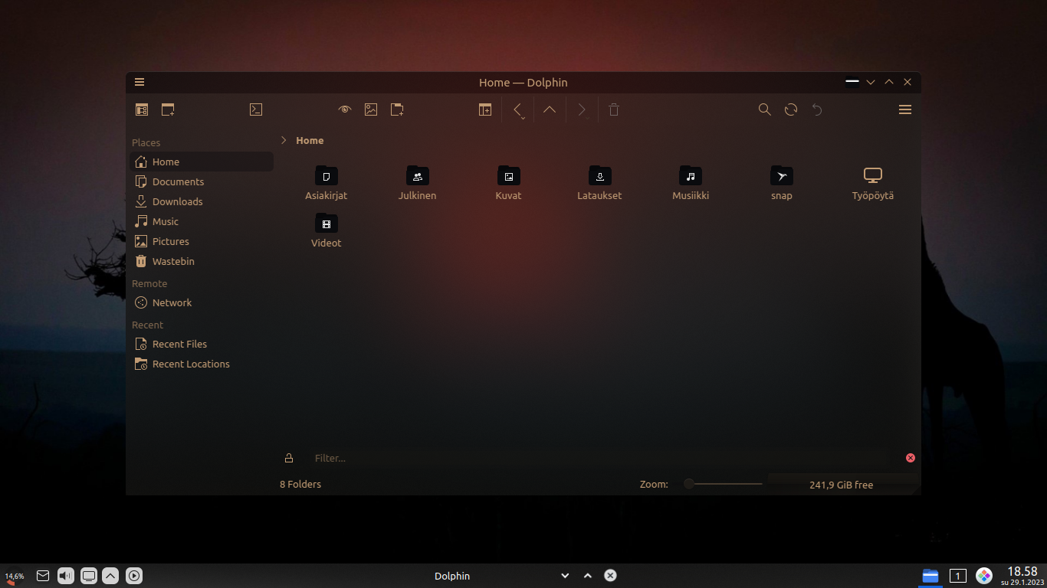Select the Julkinen folder
The image size is (1047, 588).
click(418, 183)
